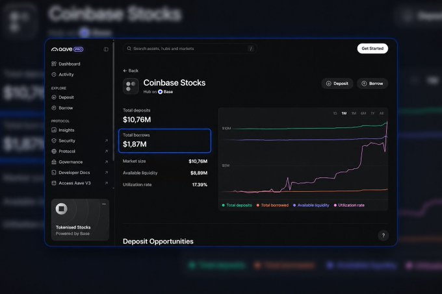Click the Aave logo in the sidebar
The height and width of the screenshot is (294, 442).
click(62, 49)
